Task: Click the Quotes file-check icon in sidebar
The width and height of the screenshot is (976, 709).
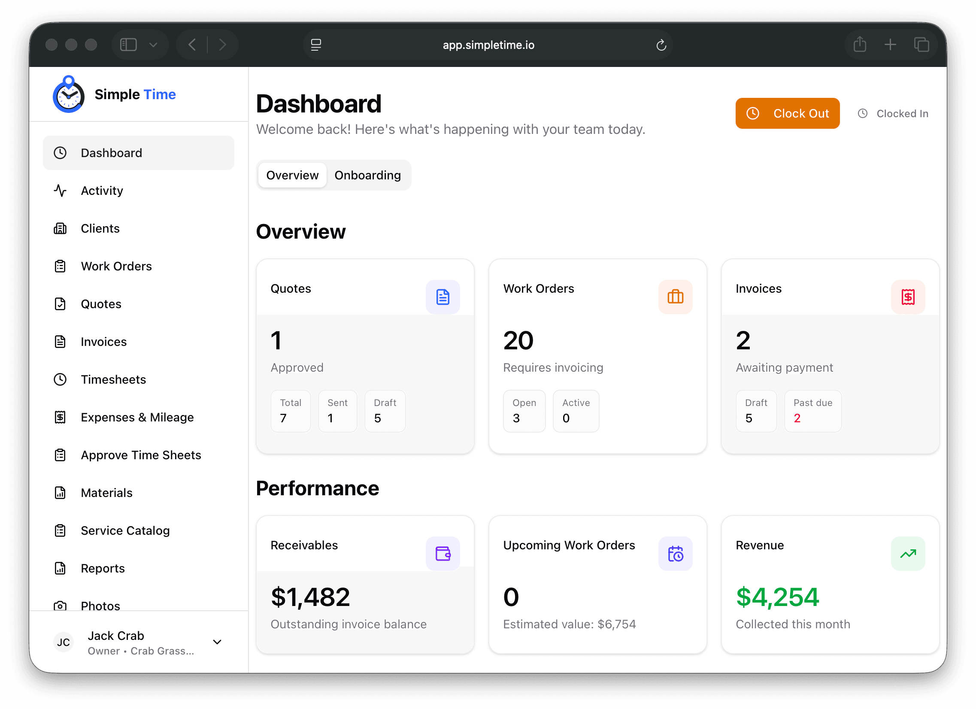Action: coord(60,304)
